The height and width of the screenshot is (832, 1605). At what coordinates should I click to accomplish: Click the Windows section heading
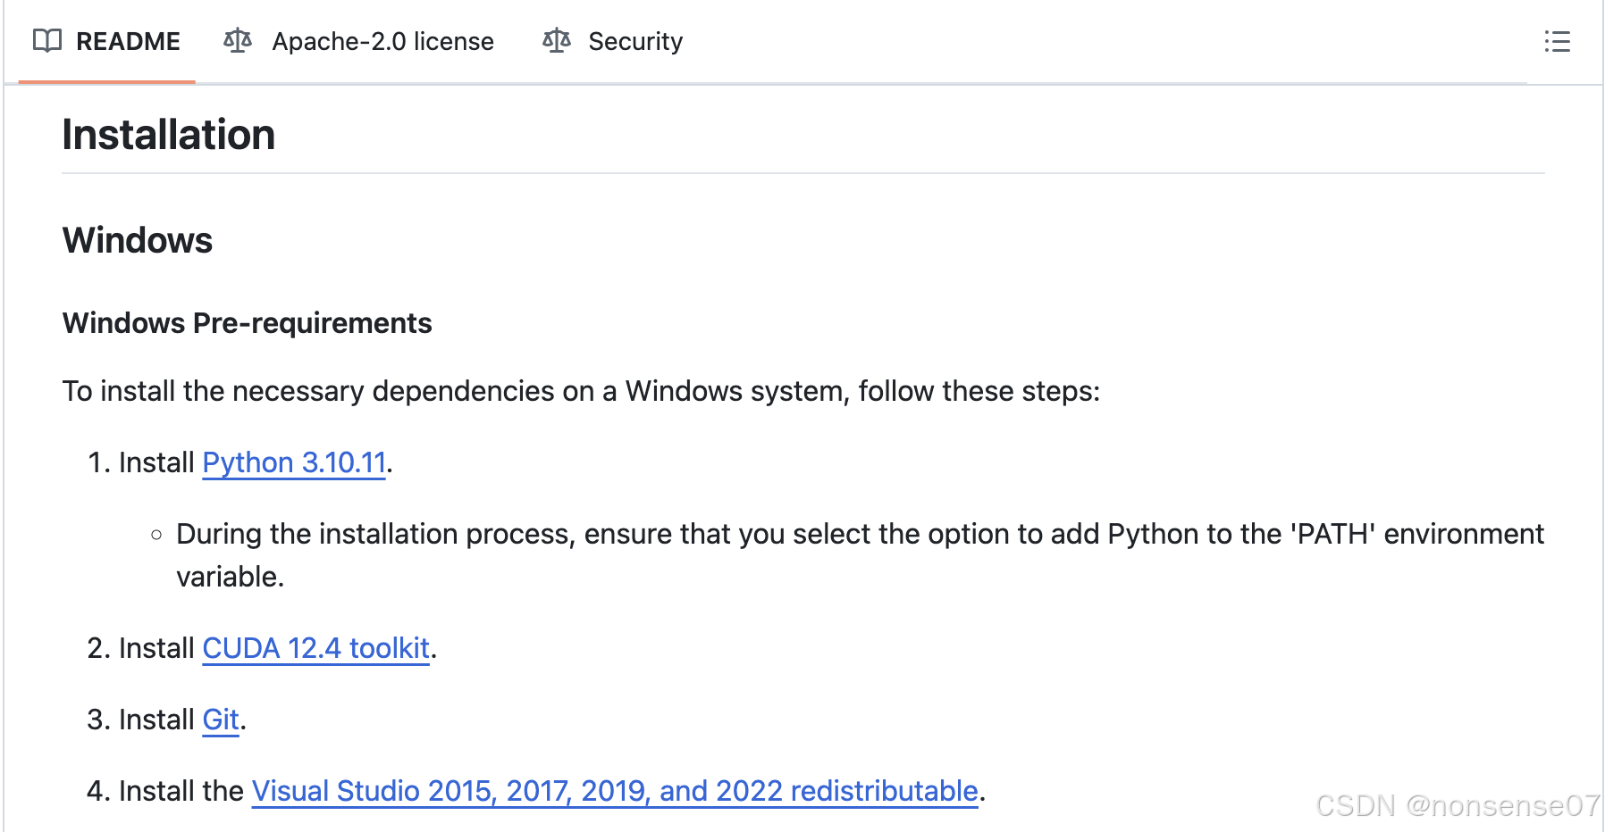pyautogui.click(x=138, y=240)
